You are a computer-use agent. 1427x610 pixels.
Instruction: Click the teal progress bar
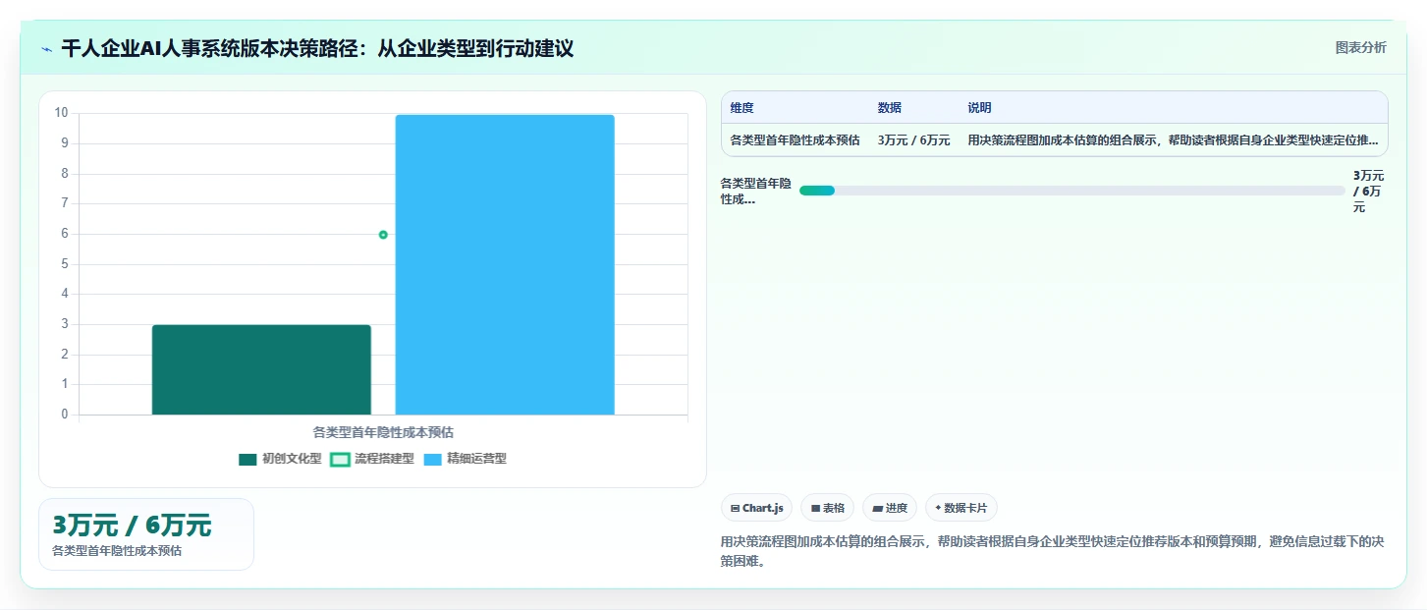pyautogui.click(x=817, y=191)
